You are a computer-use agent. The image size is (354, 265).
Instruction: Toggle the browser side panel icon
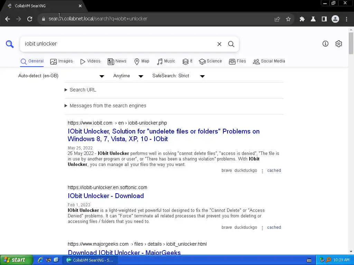(324, 19)
